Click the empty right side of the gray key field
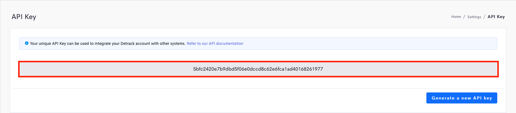Screen dimensions: 516x113 [x=411, y=69]
